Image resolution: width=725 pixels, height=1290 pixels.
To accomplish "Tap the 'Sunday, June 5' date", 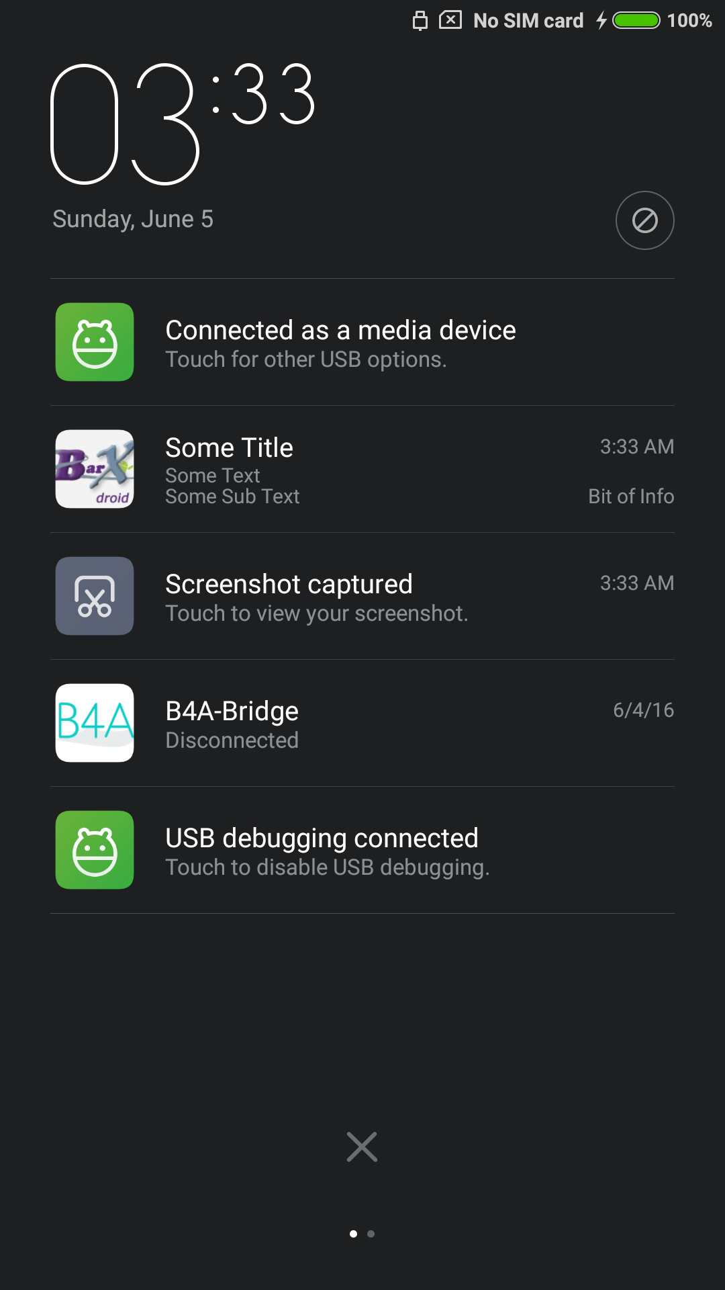I will pos(133,219).
